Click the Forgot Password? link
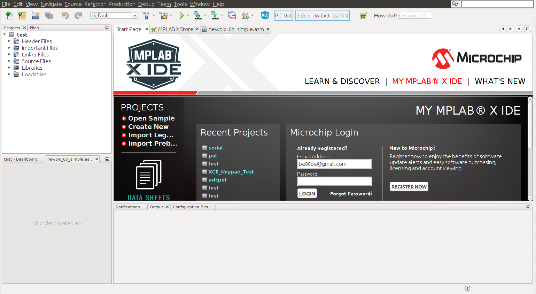 [351, 194]
